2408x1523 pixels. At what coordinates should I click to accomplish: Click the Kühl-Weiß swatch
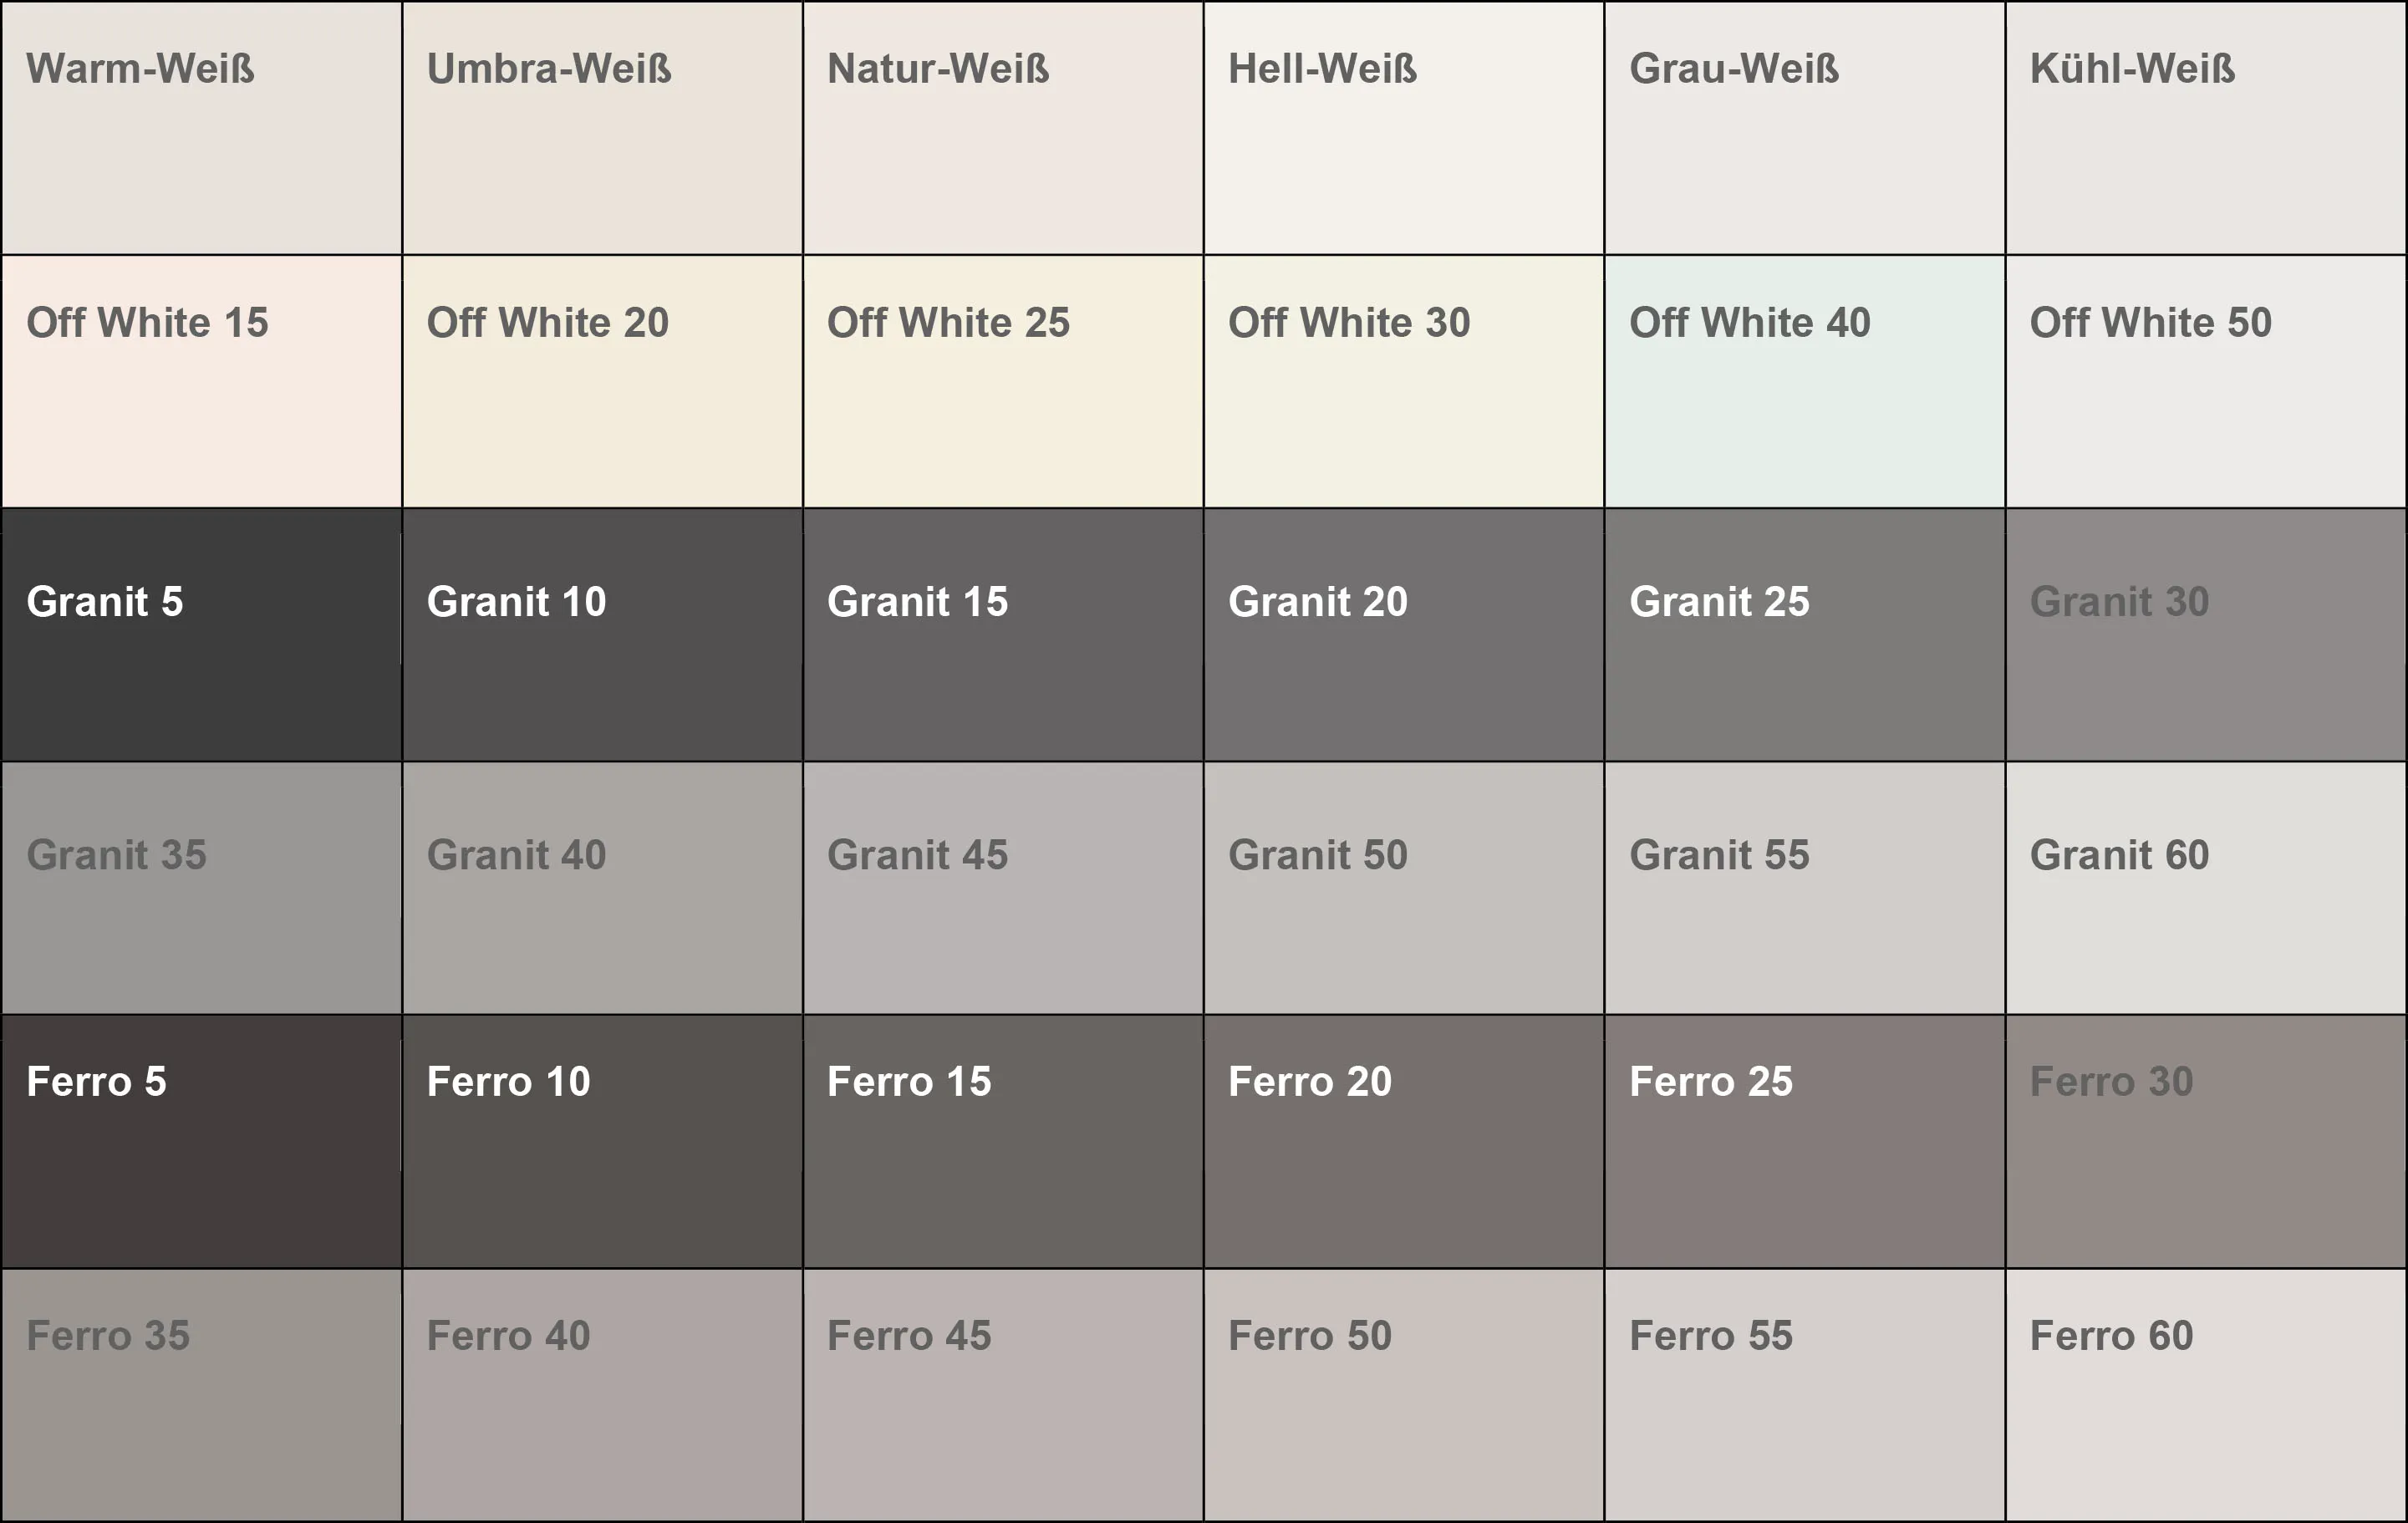coord(2206,128)
